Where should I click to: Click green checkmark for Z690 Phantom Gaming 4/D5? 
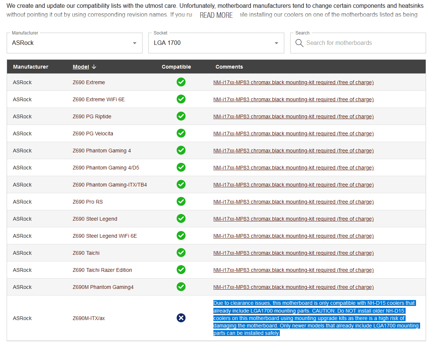pyautogui.click(x=181, y=167)
